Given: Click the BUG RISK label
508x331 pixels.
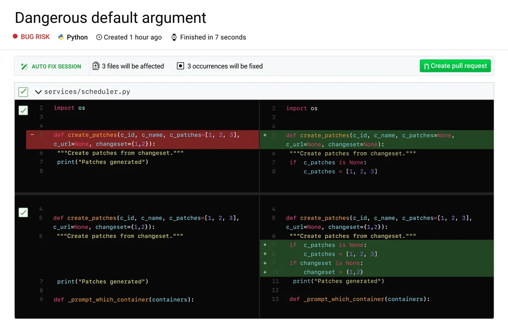Looking at the screenshot, I should 36,37.
